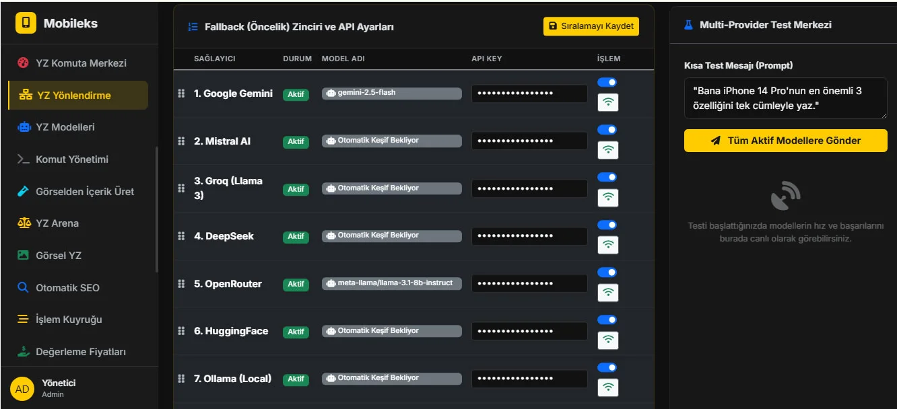
Task: Click the Aktif badge for Ollama (Local)
Action: pos(296,379)
